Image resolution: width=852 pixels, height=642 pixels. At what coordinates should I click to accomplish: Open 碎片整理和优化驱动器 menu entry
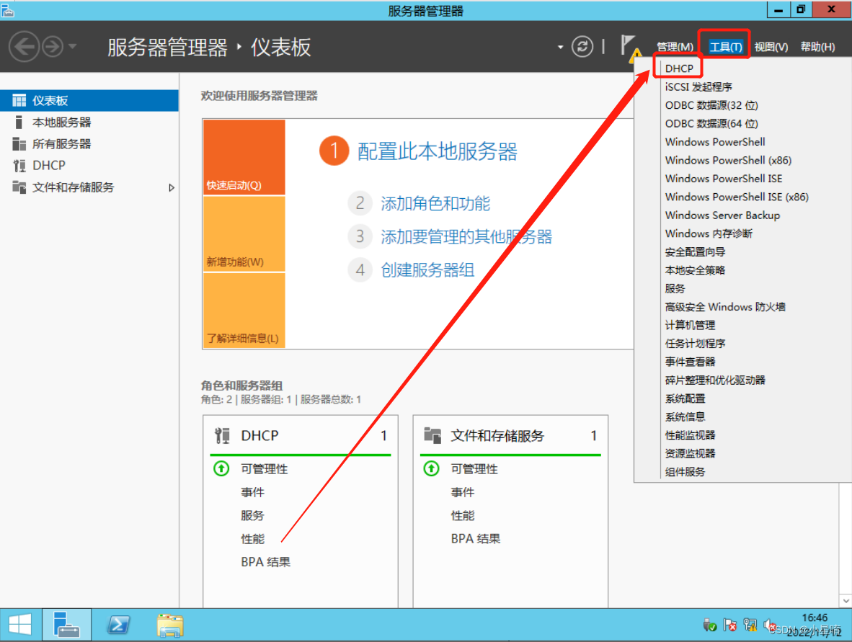point(715,380)
